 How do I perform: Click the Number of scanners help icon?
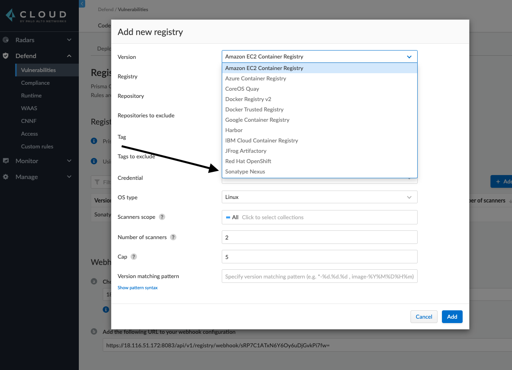pos(173,237)
